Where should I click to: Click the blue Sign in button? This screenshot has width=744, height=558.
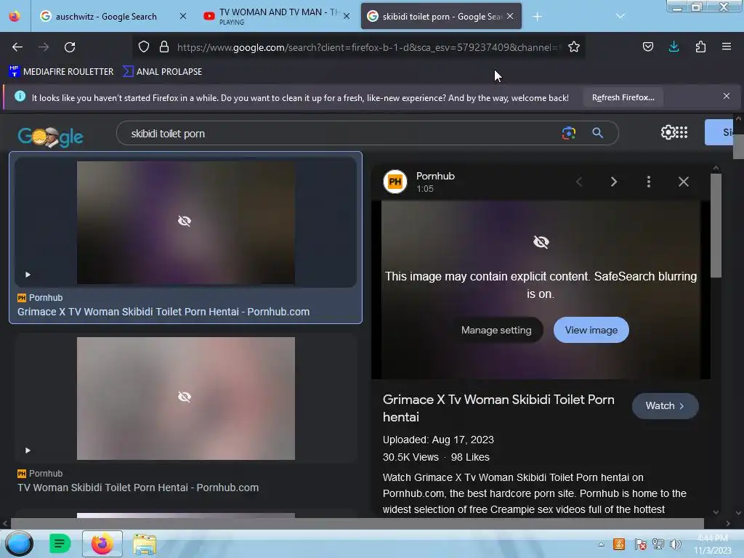(719, 132)
